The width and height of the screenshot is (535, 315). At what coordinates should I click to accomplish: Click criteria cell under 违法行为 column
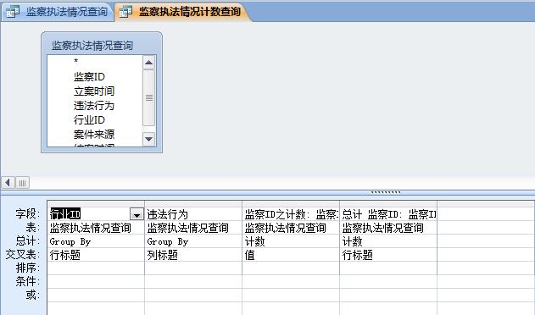point(193,282)
